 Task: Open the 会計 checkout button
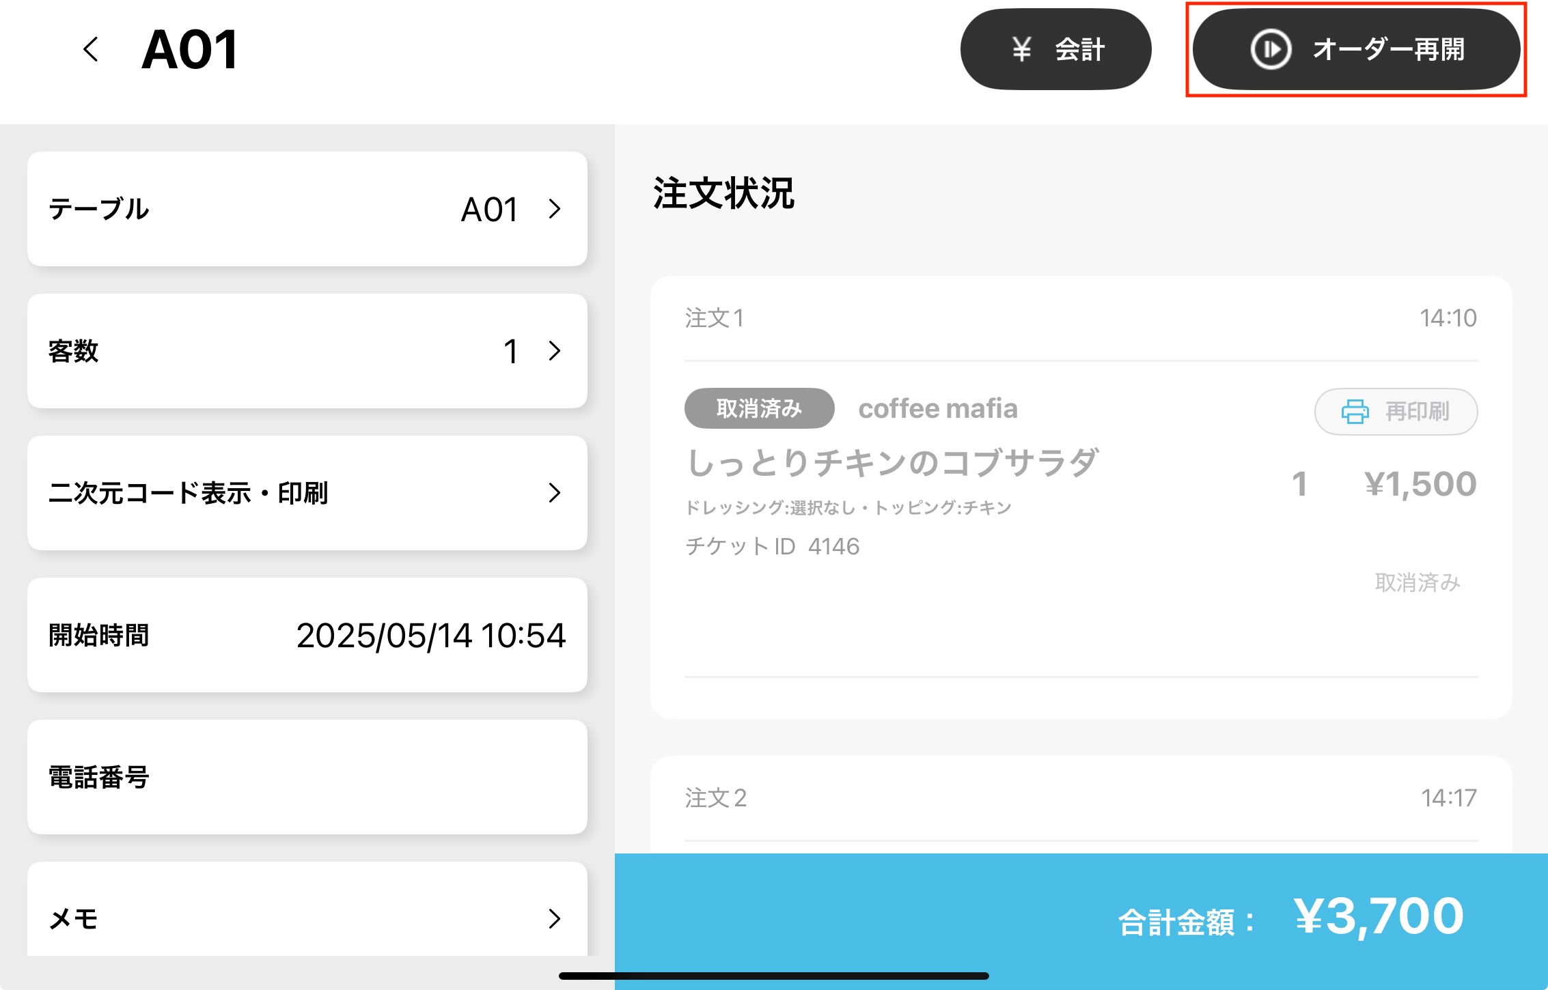pos(1055,49)
